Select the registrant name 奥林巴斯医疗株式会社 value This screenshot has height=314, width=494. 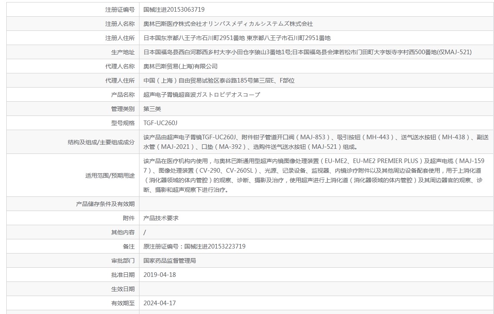[228, 24]
